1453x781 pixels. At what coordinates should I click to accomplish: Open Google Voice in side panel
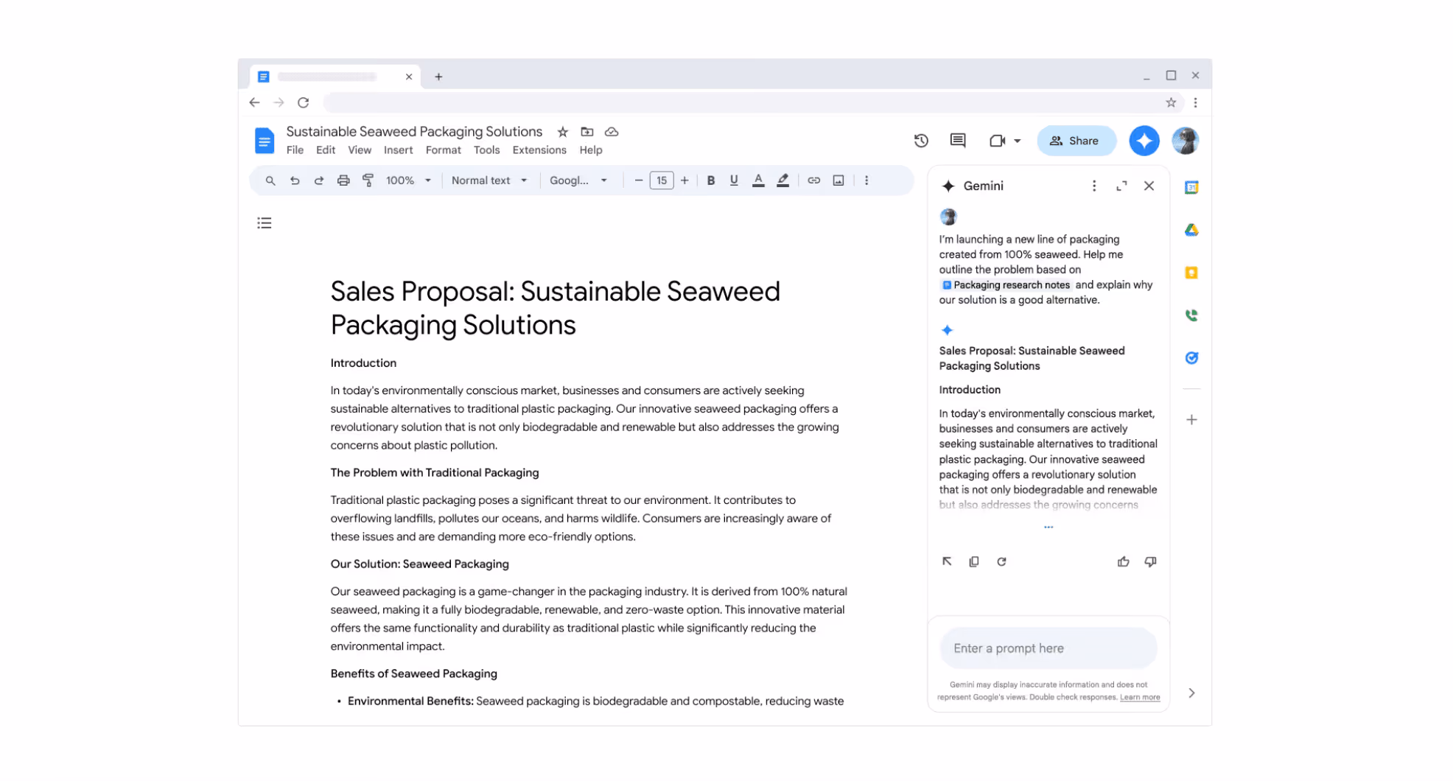point(1191,315)
